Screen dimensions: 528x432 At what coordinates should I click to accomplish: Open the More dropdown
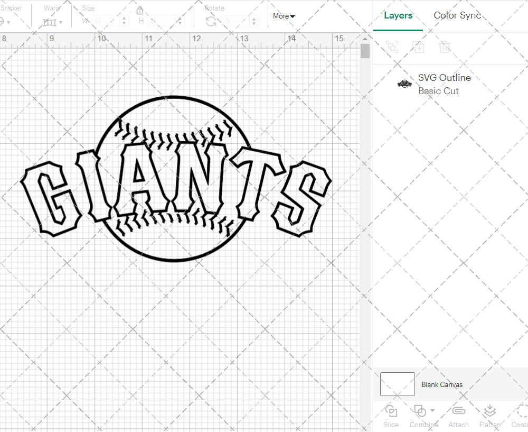click(x=283, y=16)
